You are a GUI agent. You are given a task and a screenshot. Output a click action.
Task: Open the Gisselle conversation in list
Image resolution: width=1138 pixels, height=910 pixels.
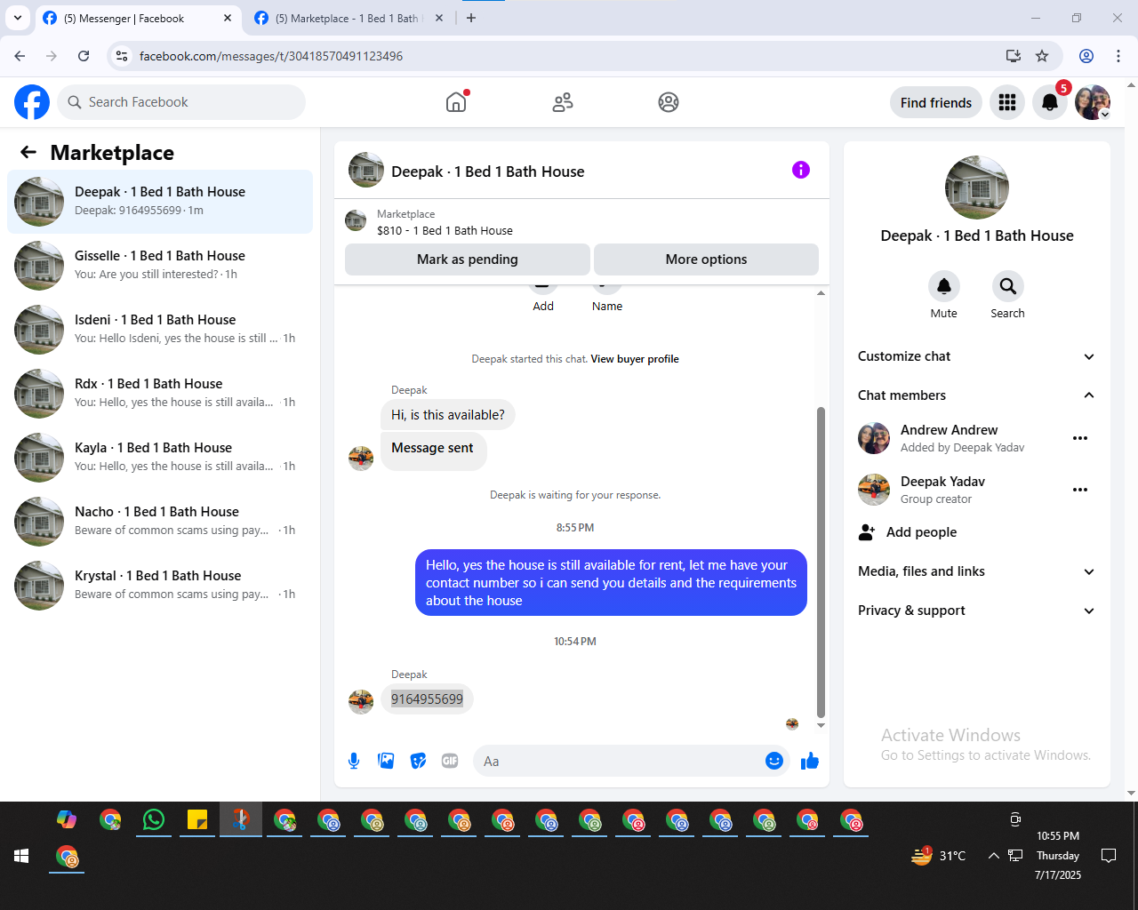(x=160, y=266)
